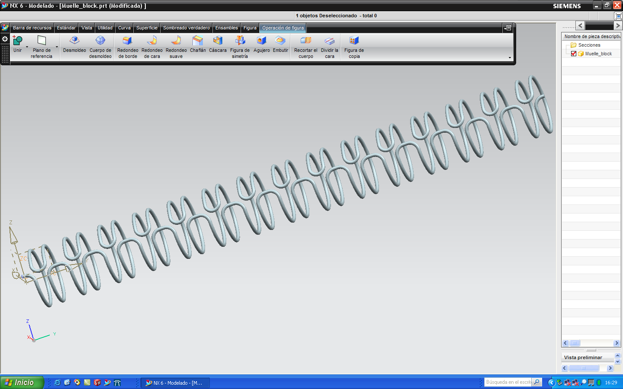This screenshot has height=389, width=623.
Task: Click navigator horizontal scrollbar thumb
Action: coord(575,343)
